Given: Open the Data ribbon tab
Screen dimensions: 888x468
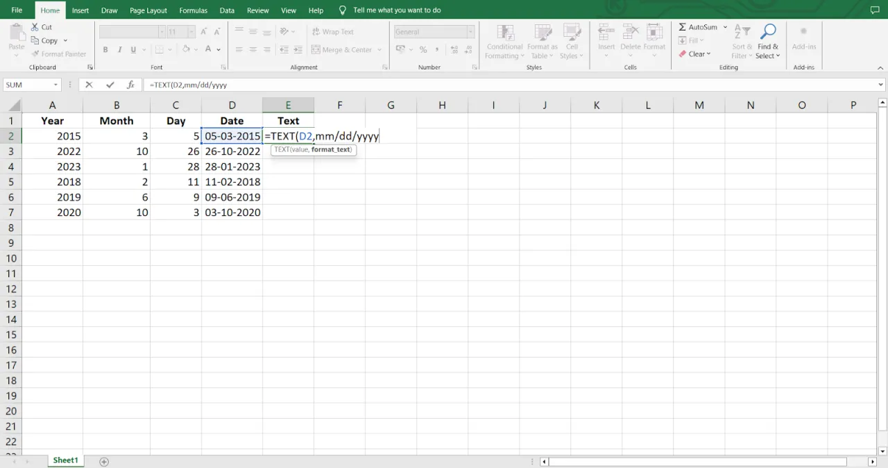Looking at the screenshot, I should pyautogui.click(x=227, y=10).
